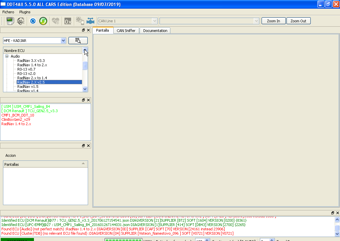Select RadNav v1.5 in ECU tree

pos(28,87)
